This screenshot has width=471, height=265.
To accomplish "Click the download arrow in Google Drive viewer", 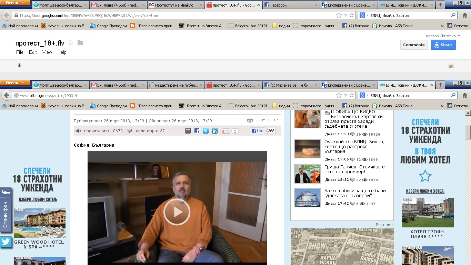I will [20, 66].
